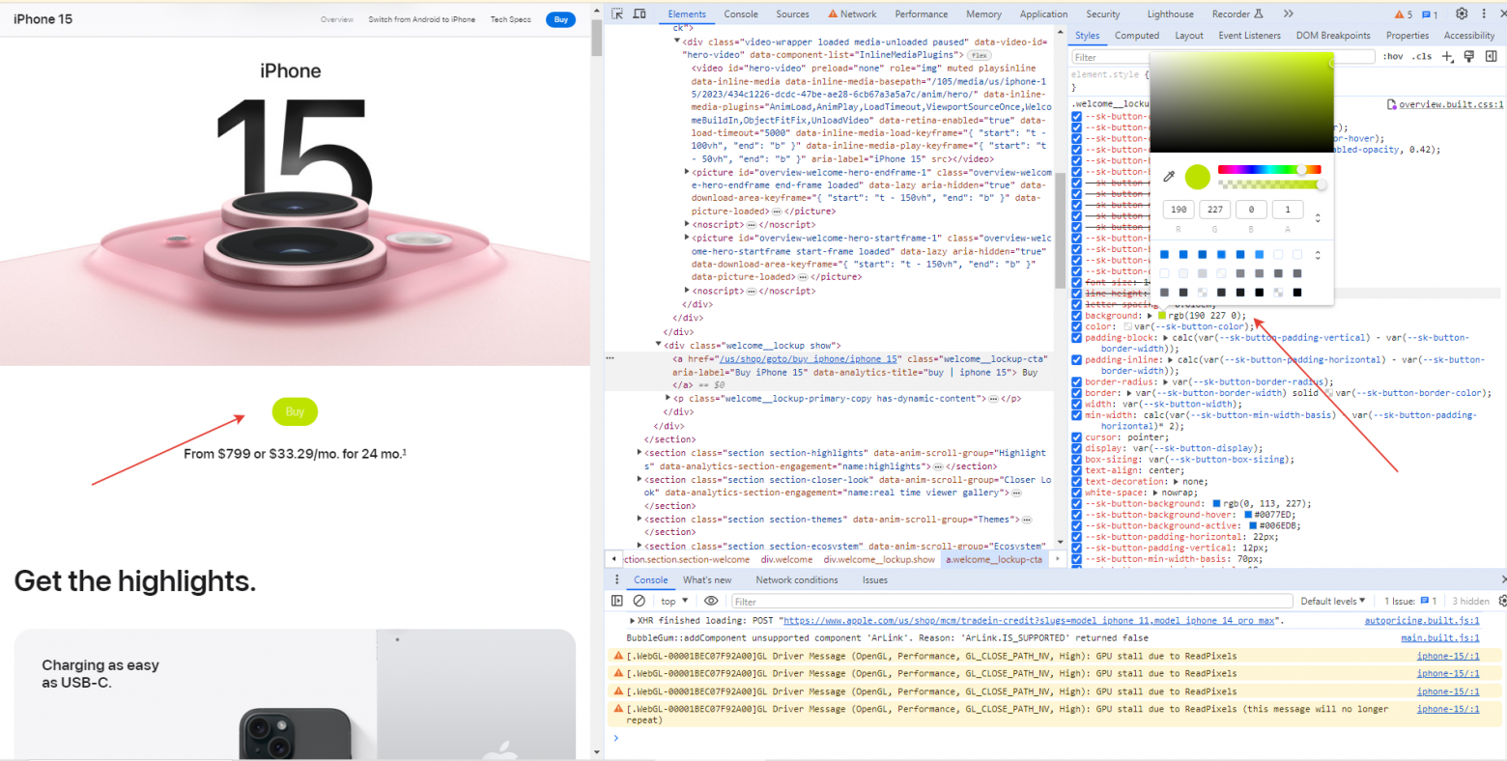Activate the eyedropper in the color picker

pyautogui.click(x=1168, y=177)
